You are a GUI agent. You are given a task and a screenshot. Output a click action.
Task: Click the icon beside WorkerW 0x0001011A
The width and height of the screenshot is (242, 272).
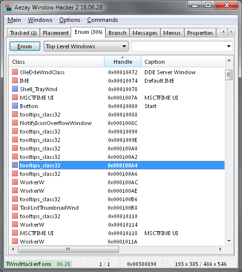click(15, 241)
